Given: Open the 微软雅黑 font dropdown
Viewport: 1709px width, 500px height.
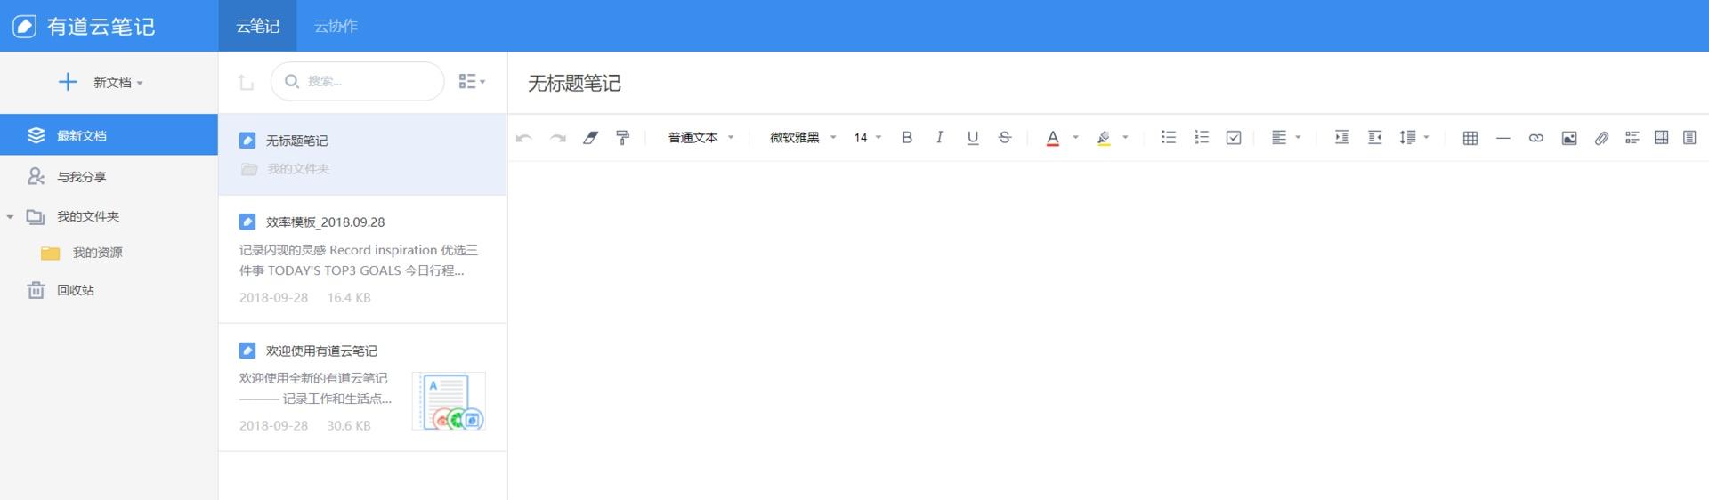Looking at the screenshot, I should coord(803,138).
